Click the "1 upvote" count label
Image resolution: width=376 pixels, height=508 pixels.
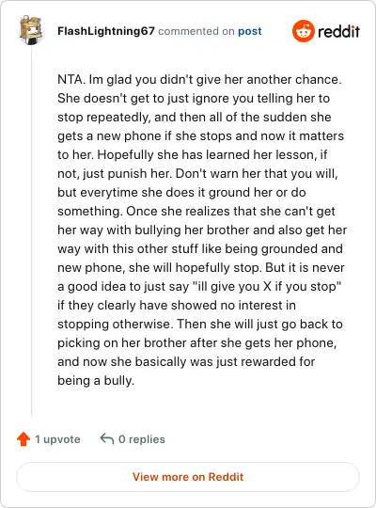(57, 439)
